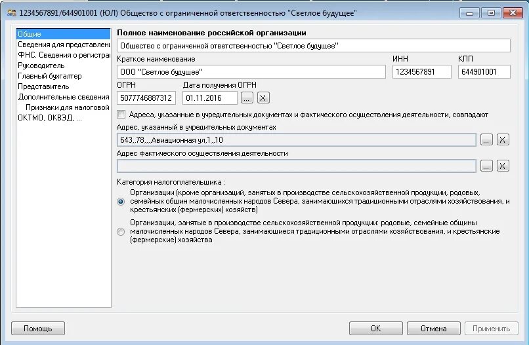Open editor for founding documents address
This screenshot has height=345, width=529.
tap(486, 139)
